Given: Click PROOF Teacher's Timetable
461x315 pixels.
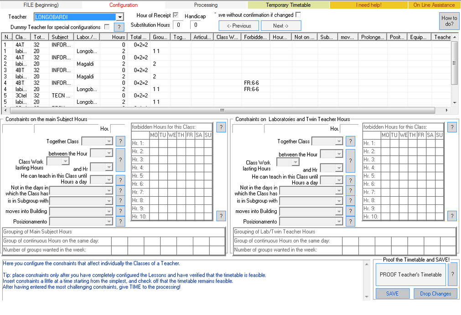Looking at the screenshot, I should point(411,274).
